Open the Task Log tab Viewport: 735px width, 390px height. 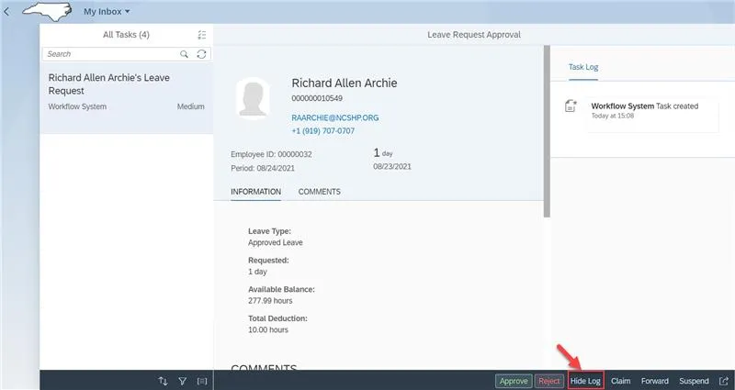[x=583, y=67]
